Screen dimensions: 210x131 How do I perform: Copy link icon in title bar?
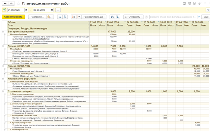click(x=200, y=3)
